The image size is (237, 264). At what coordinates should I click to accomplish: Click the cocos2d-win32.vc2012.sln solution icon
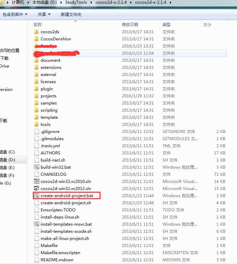[37, 188]
